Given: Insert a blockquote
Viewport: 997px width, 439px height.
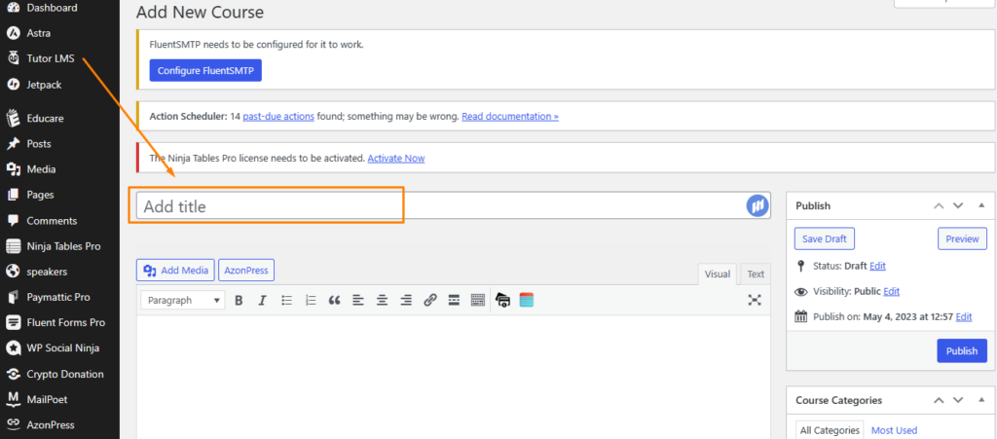Looking at the screenshot, I should (x=335, y=301).
